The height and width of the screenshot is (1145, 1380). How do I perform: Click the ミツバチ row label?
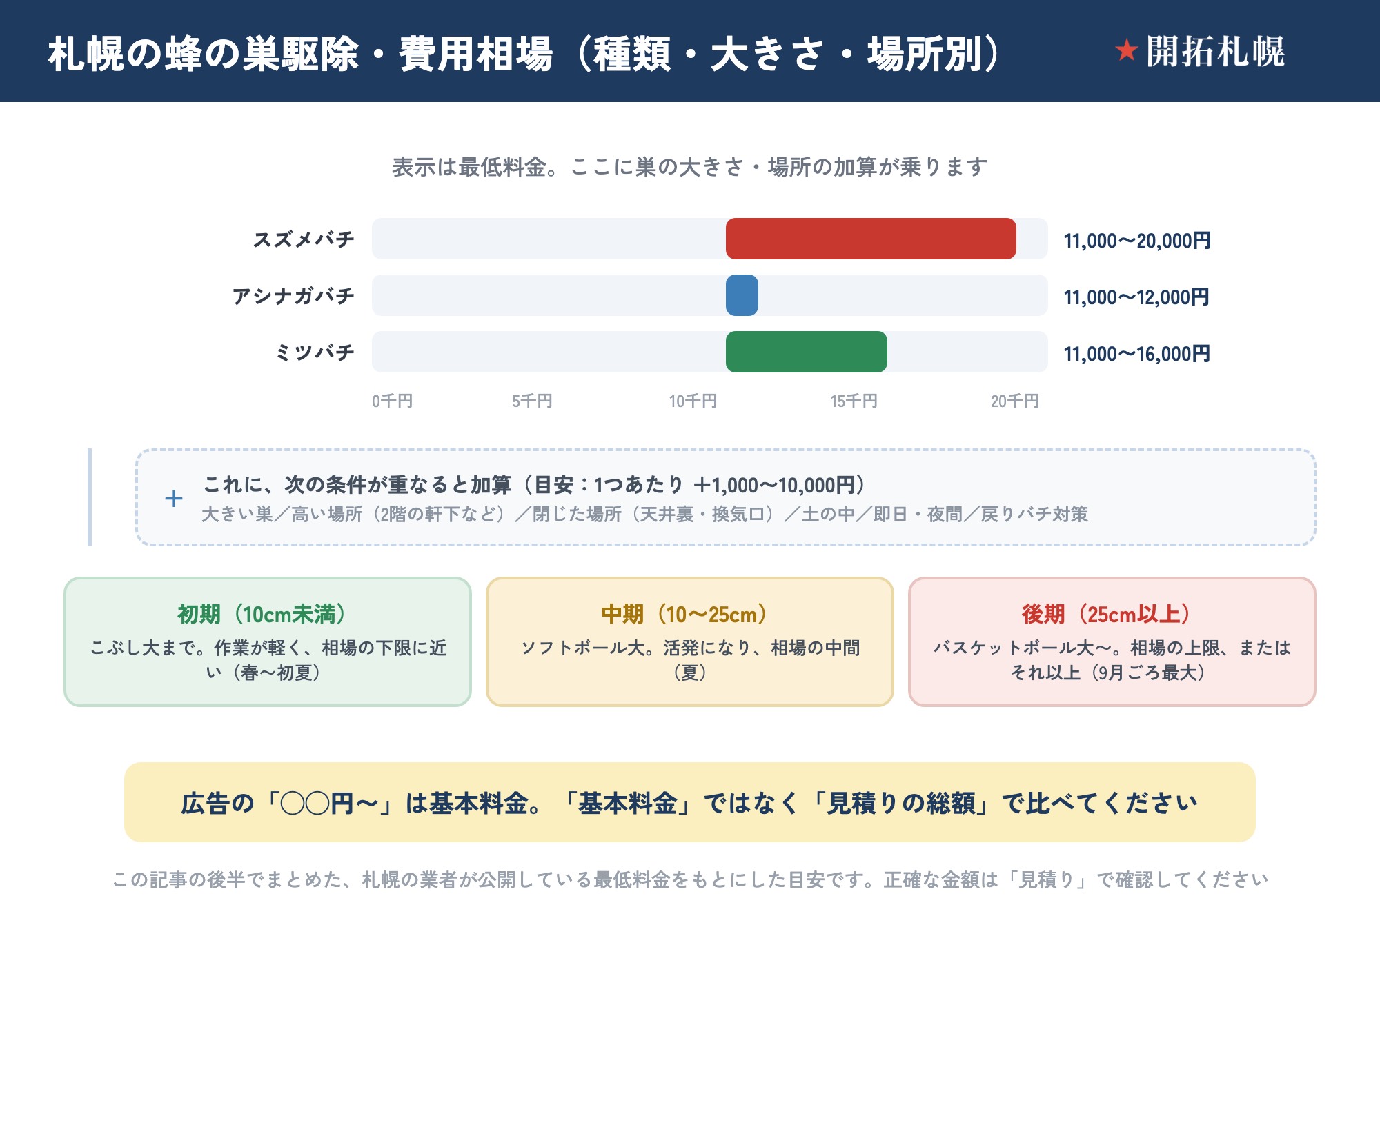tap(315, 352)
